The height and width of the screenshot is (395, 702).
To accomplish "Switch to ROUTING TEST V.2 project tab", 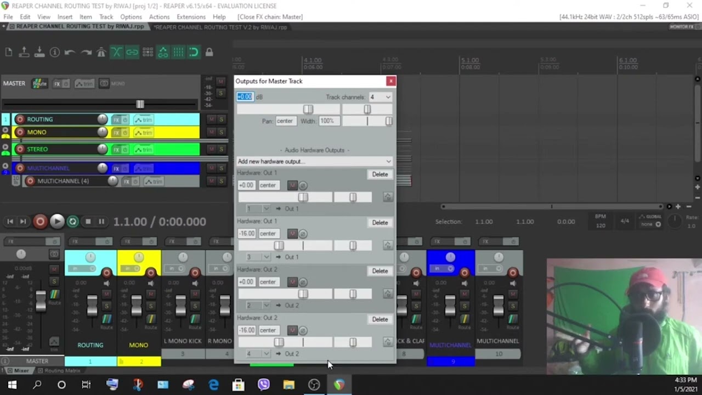I will (x=221, y=26).
